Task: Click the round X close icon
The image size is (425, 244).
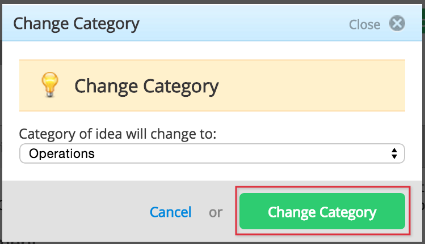Action: coord(397,24)
